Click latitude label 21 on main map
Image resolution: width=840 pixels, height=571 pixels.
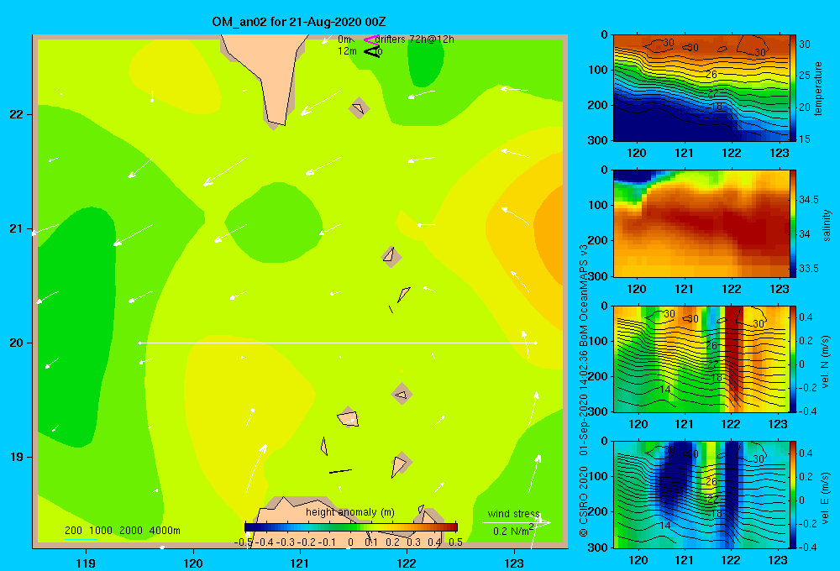pyautogui.click(x=17, y=228)
